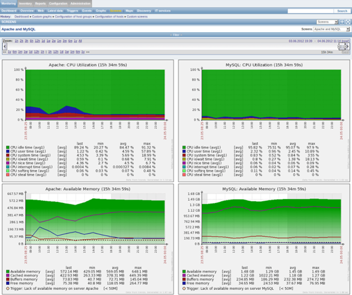Click the right arrow of the time scrollbar

coord(348,46)
